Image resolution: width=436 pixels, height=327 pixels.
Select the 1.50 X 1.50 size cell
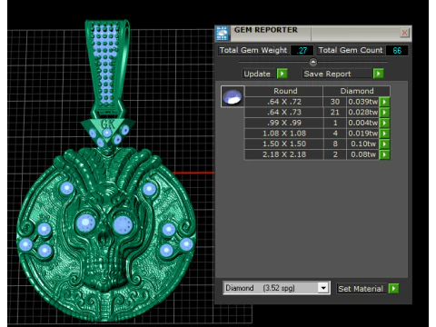284,144
